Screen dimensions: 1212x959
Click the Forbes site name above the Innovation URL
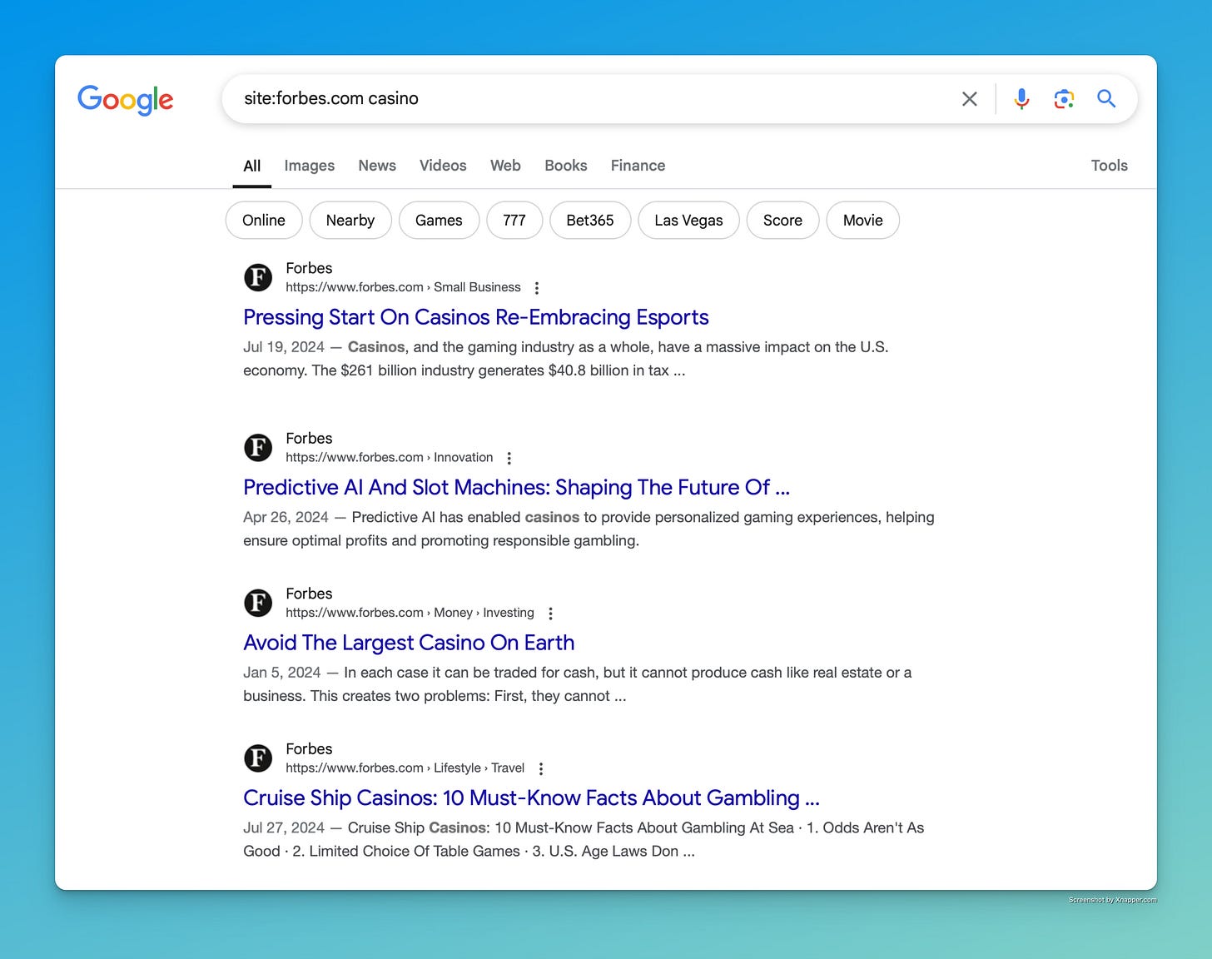click(309, 438)
